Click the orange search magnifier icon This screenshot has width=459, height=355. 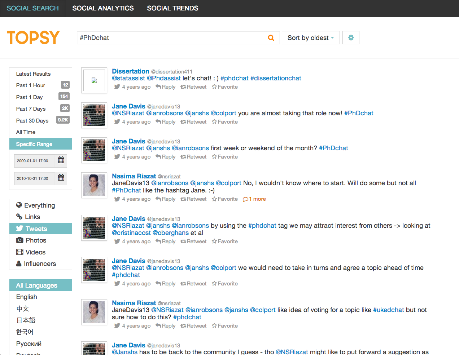click(x=271, y=38)
